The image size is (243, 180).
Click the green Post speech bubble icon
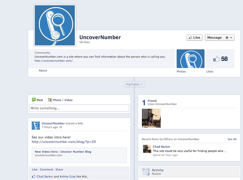[x=34, y=100]
